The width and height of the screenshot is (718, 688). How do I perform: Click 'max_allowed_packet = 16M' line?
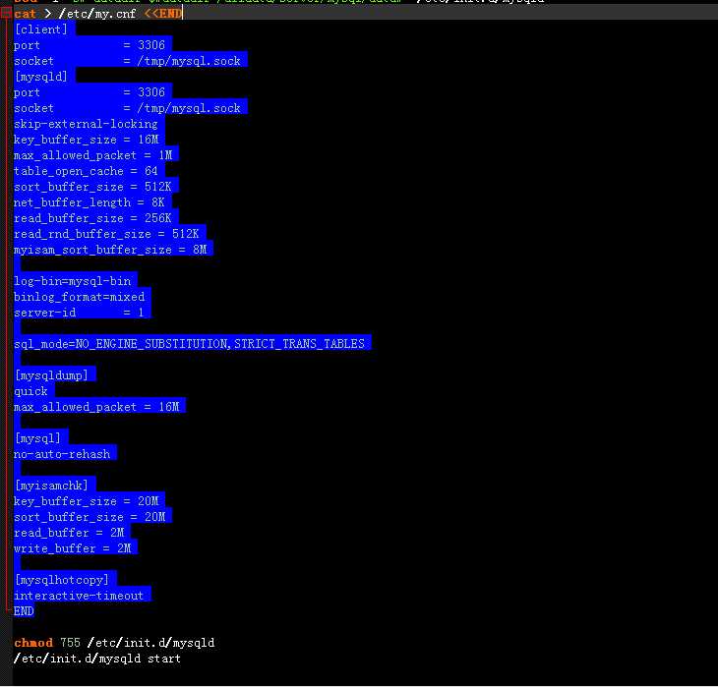[96, 407]
